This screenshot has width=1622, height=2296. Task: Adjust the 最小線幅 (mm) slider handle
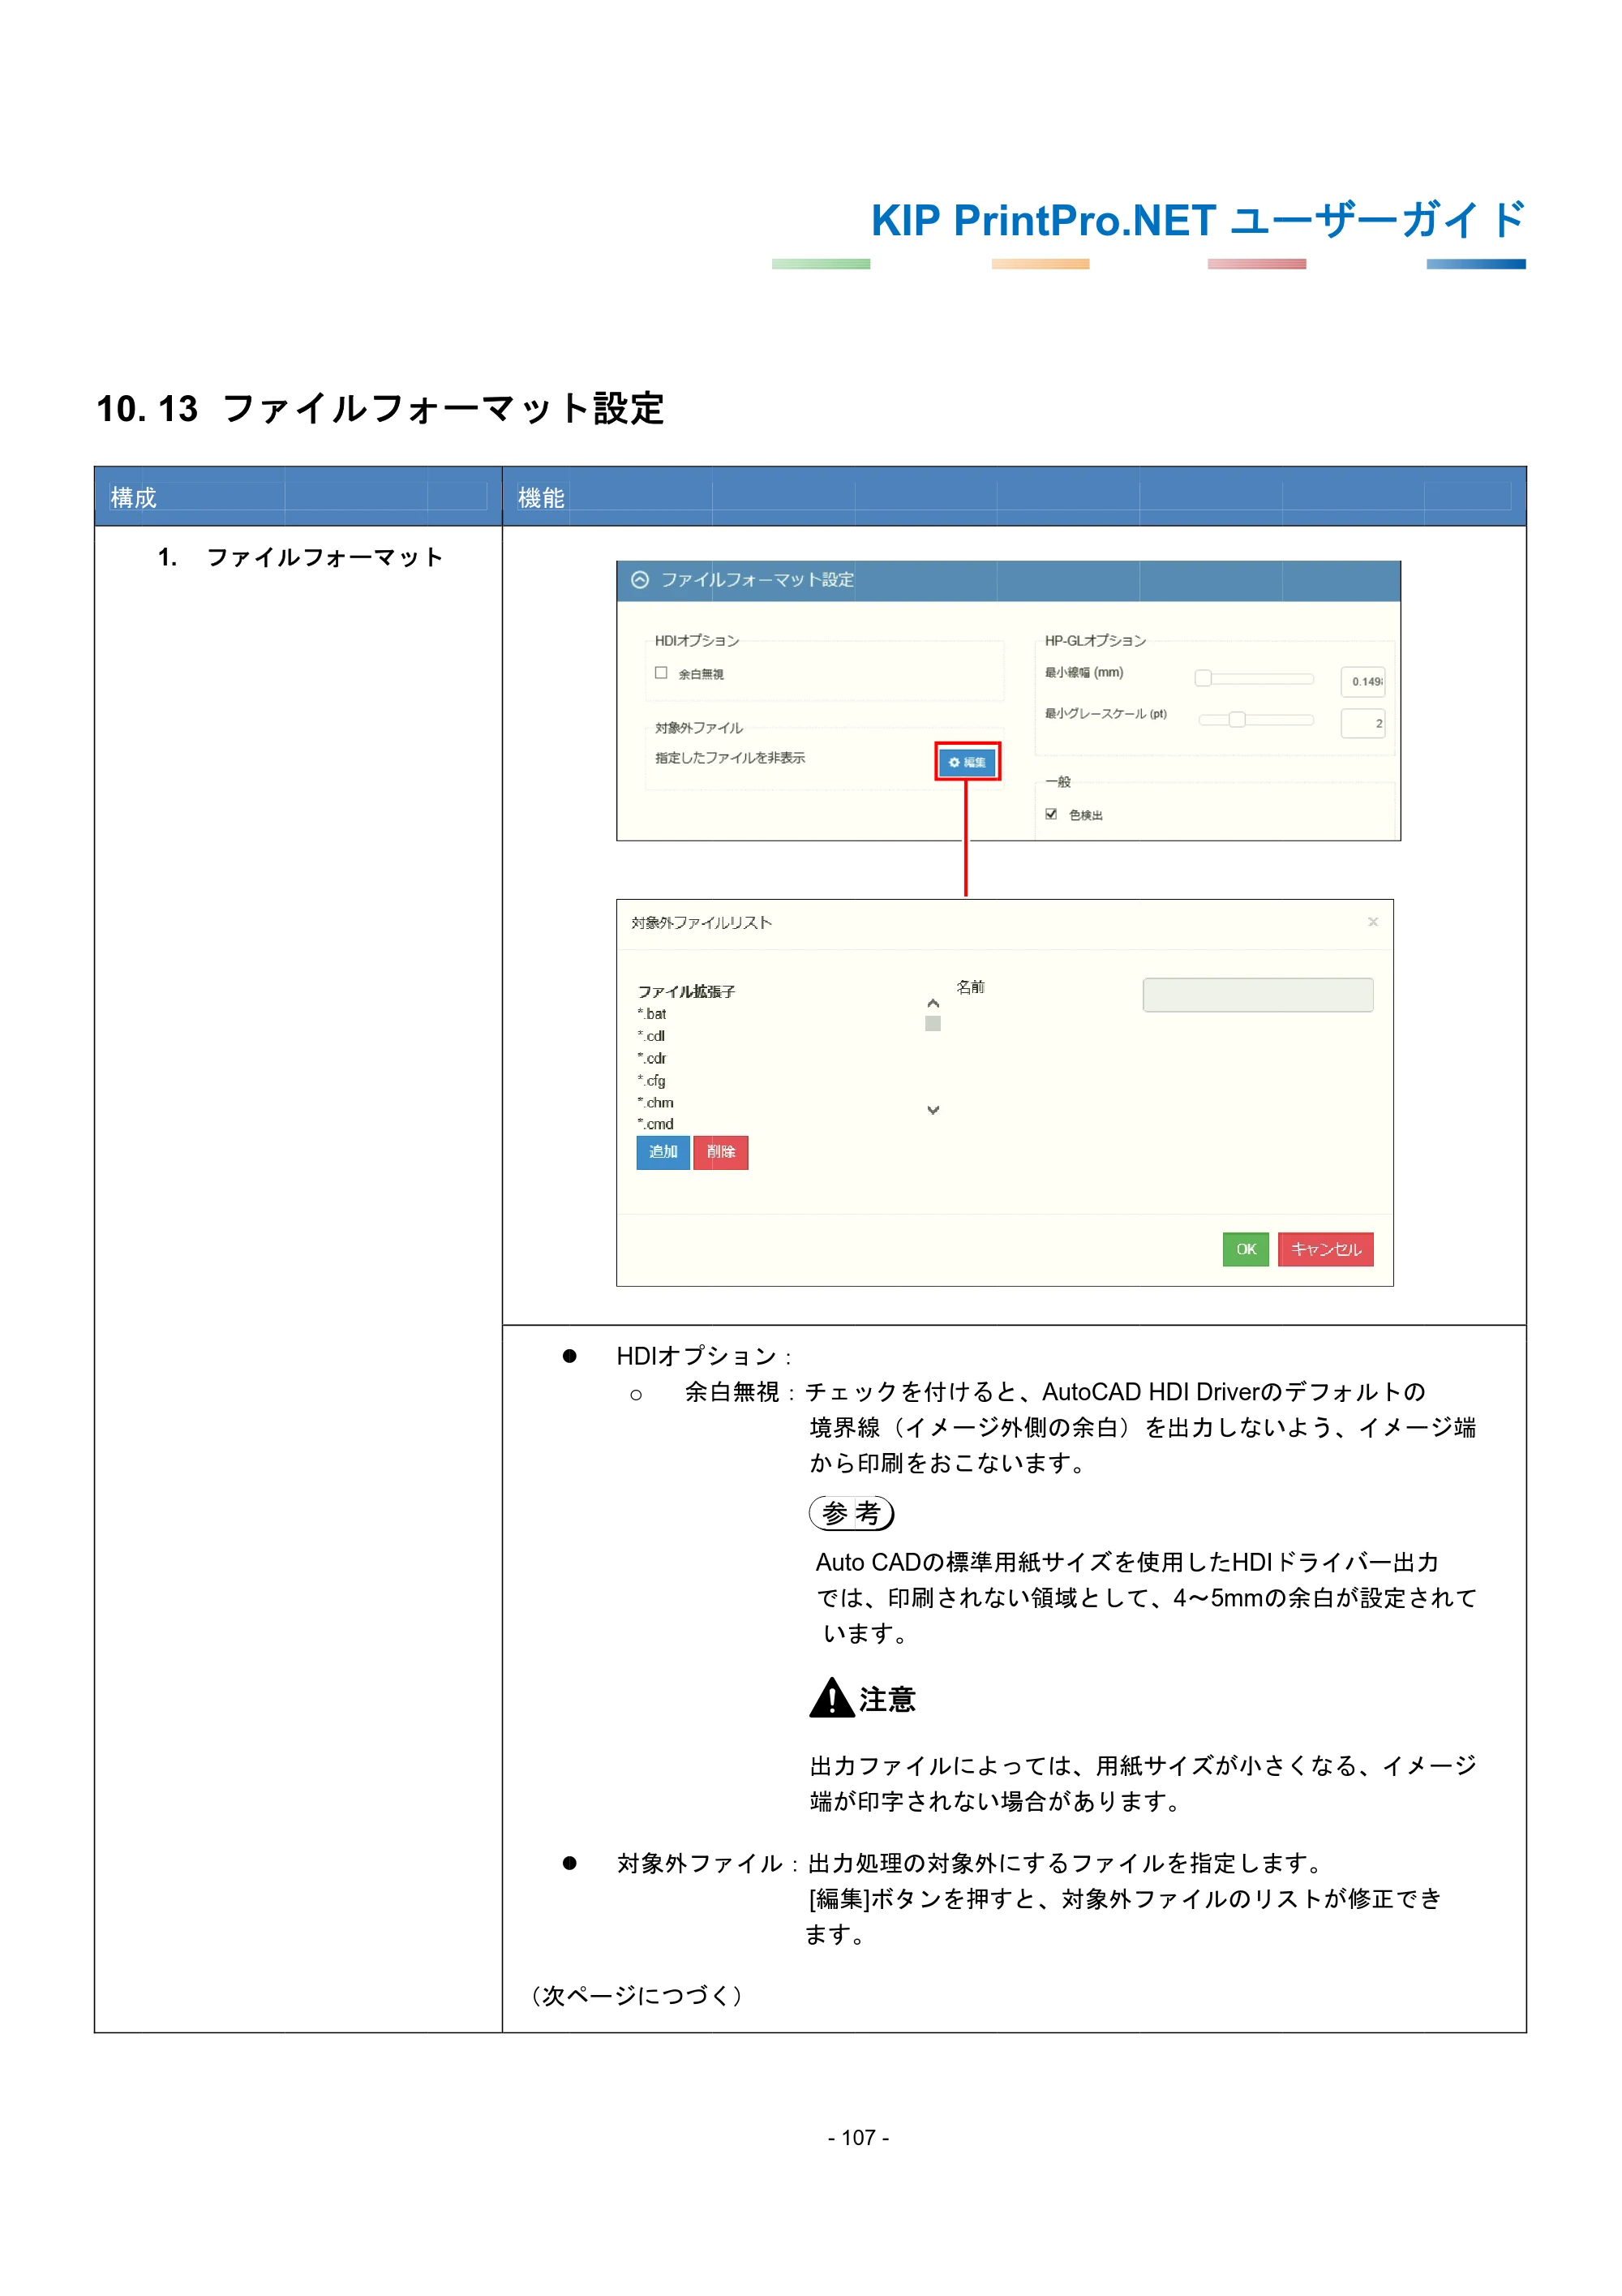tap(1204, 679)
